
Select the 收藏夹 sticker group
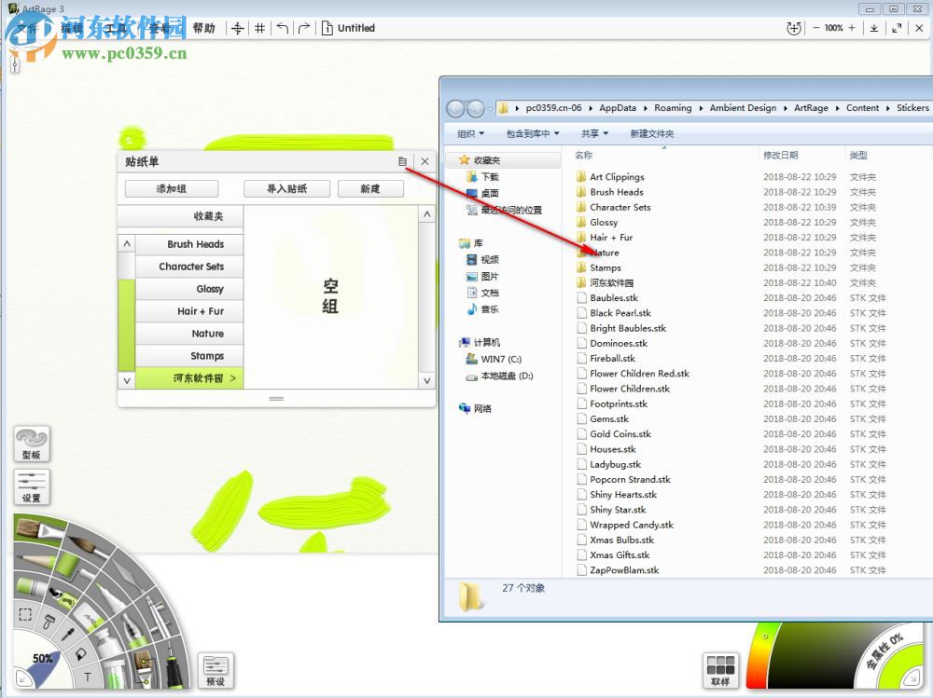tap(181, 216)
